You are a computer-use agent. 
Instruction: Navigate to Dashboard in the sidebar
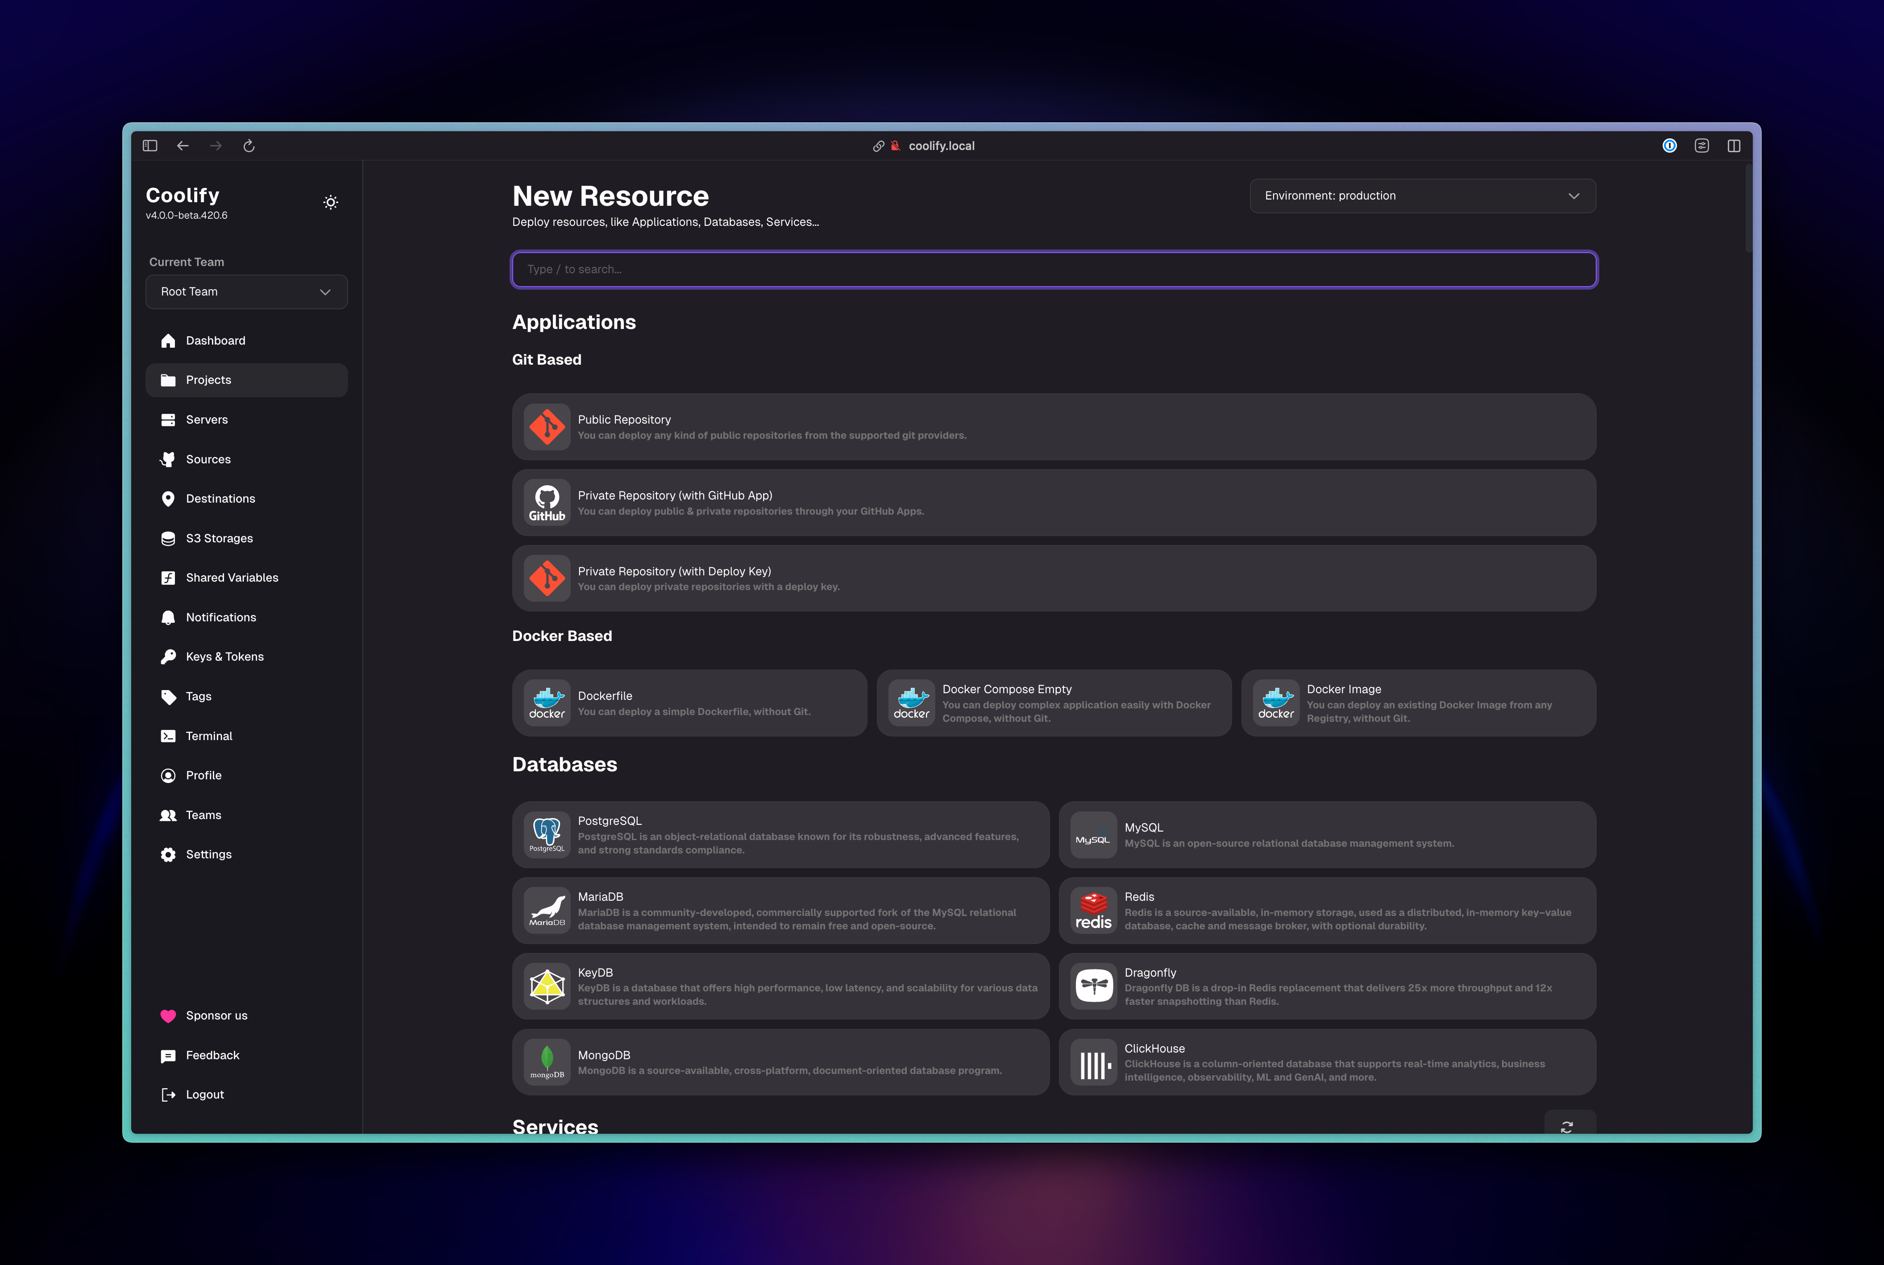click(215, 340)
